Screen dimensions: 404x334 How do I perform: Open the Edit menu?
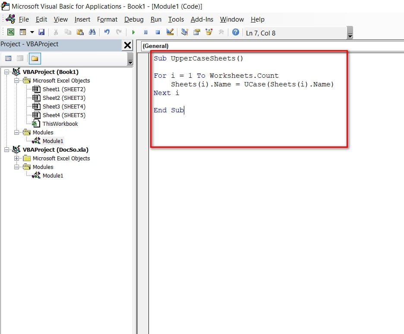pyautogui.click(x=41, y=19)
